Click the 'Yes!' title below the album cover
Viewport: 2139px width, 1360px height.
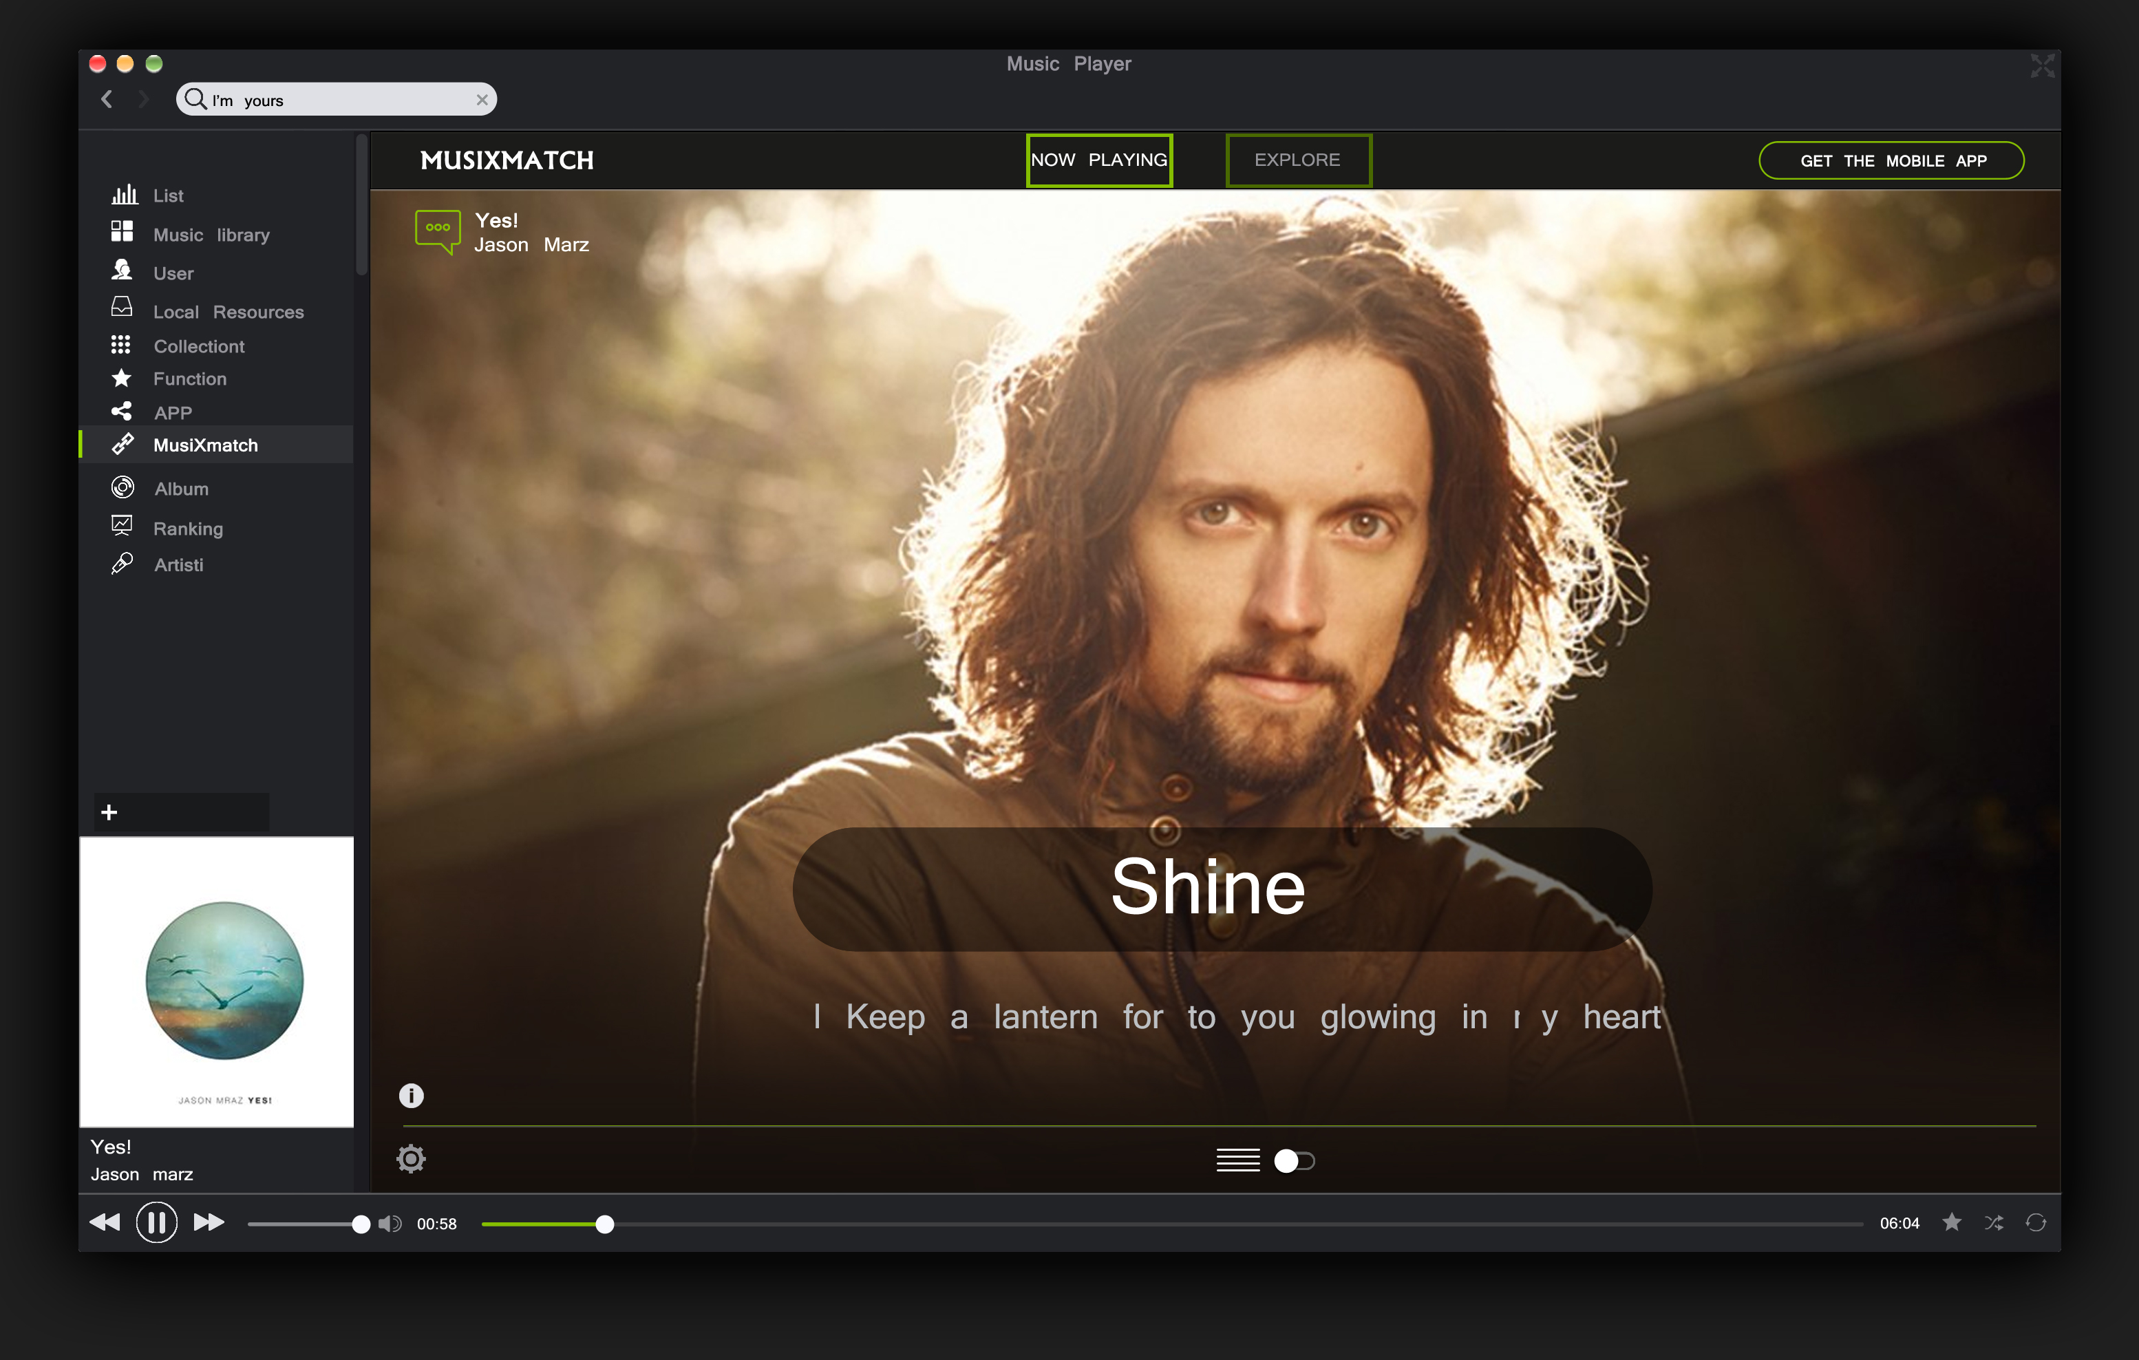click(110, 1147)
